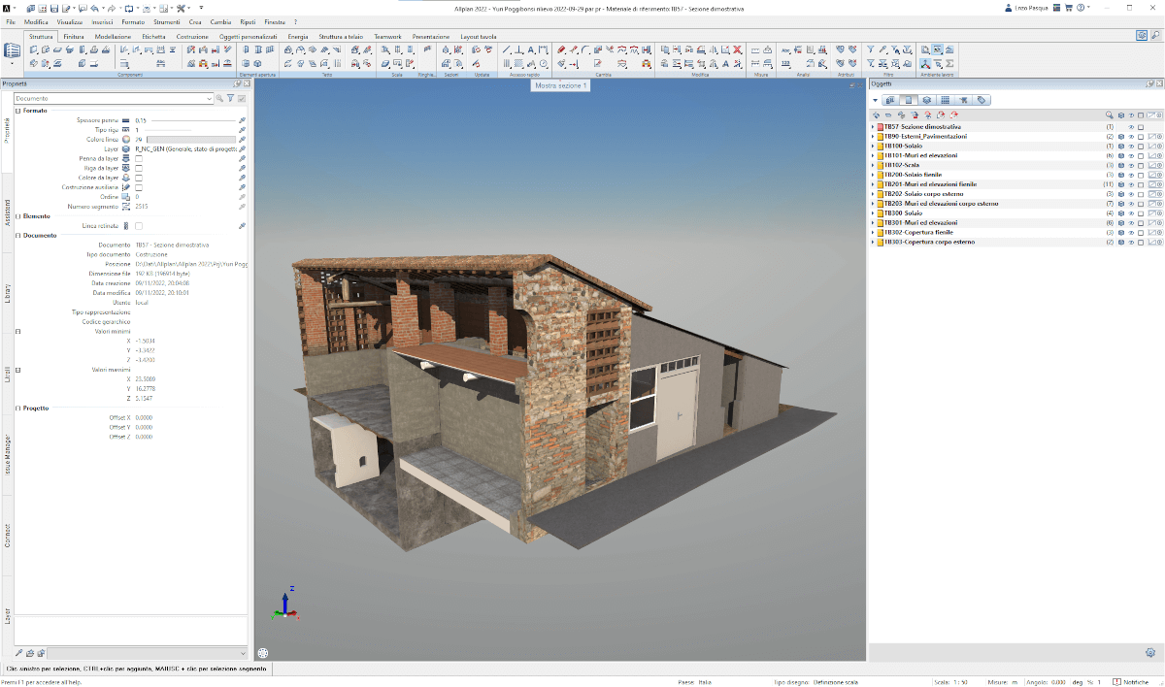Click the settings gear in Oggetti panel bottom
The height and width of the screenshot is (687, 1165).
point(1150,652)
